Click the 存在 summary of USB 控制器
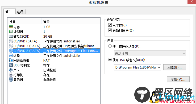The image size is (196, 104). [46, 65]
